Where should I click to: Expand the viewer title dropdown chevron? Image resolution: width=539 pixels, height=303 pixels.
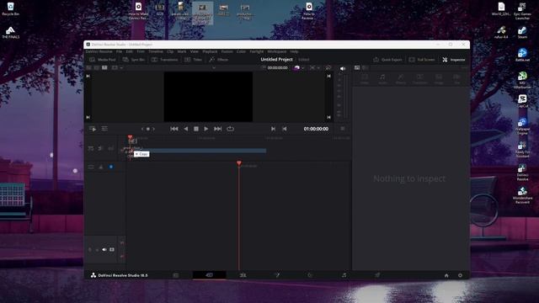click(x=214, y=68)
